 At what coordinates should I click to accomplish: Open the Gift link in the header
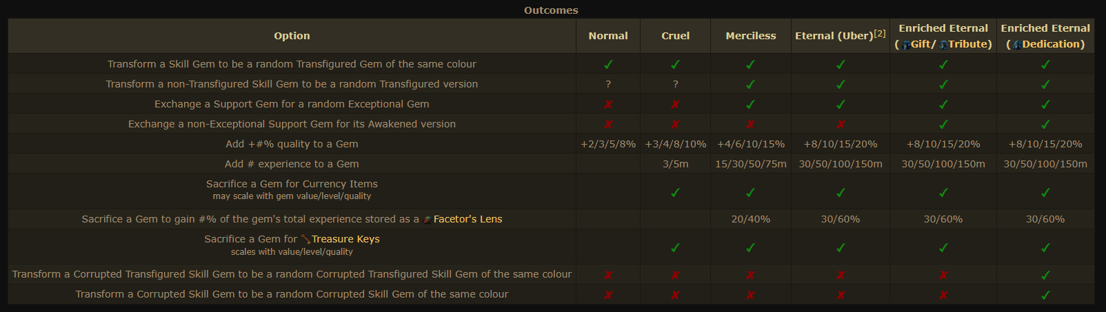coord(921,44)
